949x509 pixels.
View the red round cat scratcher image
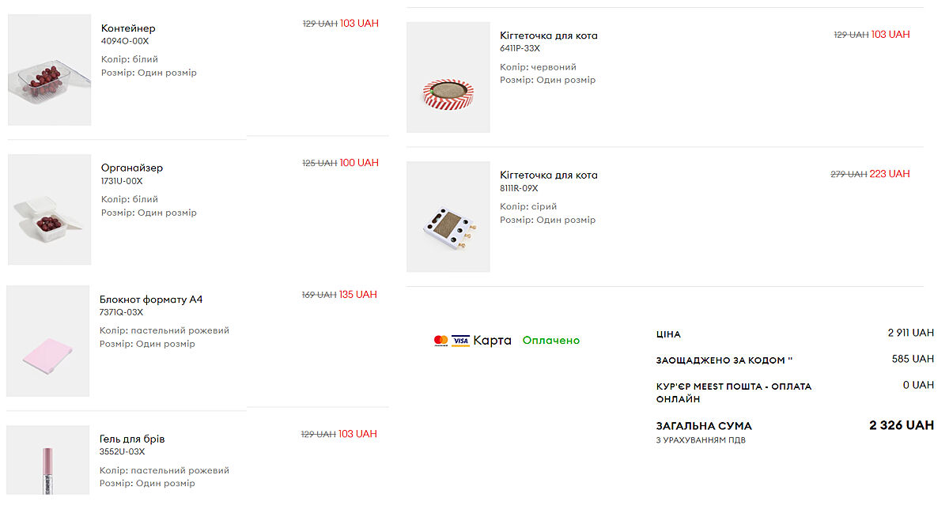click(448, 77)
